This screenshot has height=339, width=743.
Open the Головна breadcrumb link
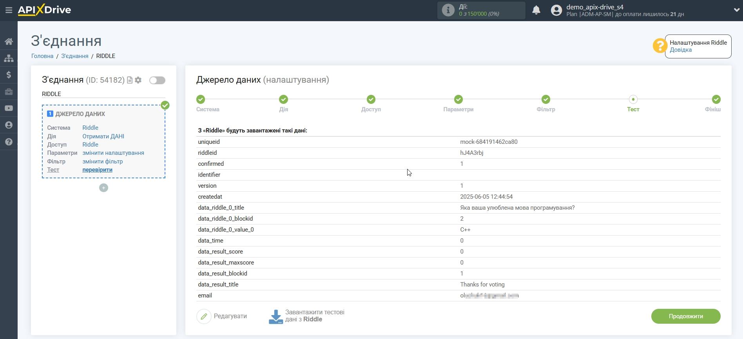click(x=42, y=56)
